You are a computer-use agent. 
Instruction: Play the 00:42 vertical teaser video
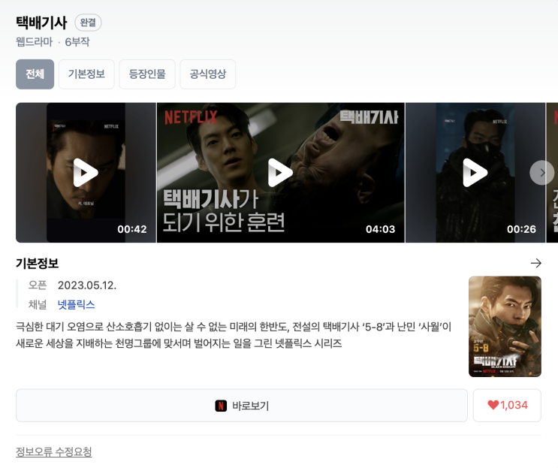pos(86,173)
